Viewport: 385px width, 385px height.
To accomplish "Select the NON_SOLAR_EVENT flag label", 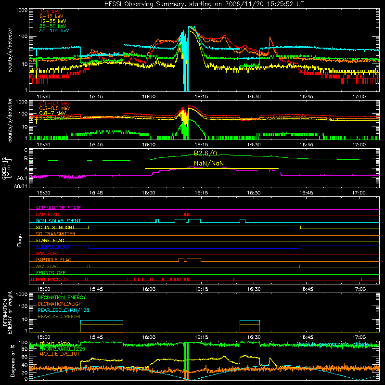I will pos(58,221).
